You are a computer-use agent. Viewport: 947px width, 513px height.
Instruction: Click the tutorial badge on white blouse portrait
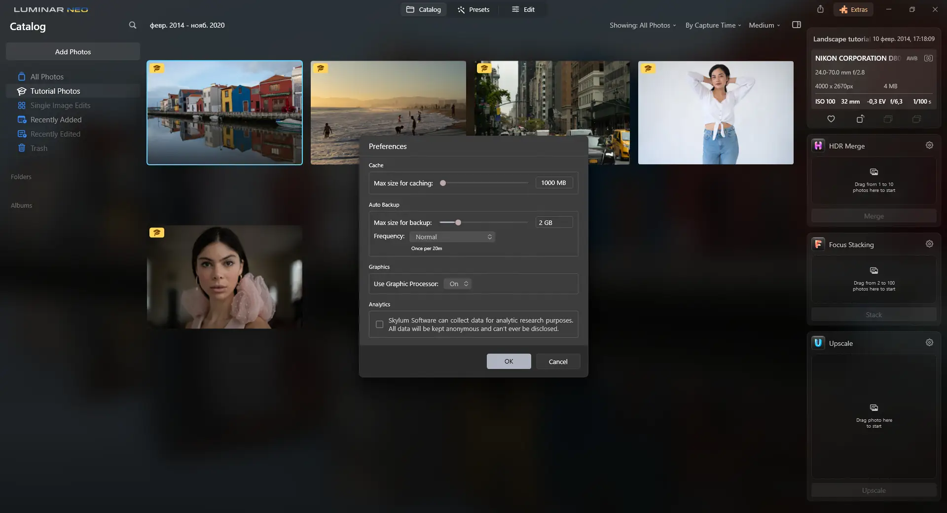[x=648, y=68]
